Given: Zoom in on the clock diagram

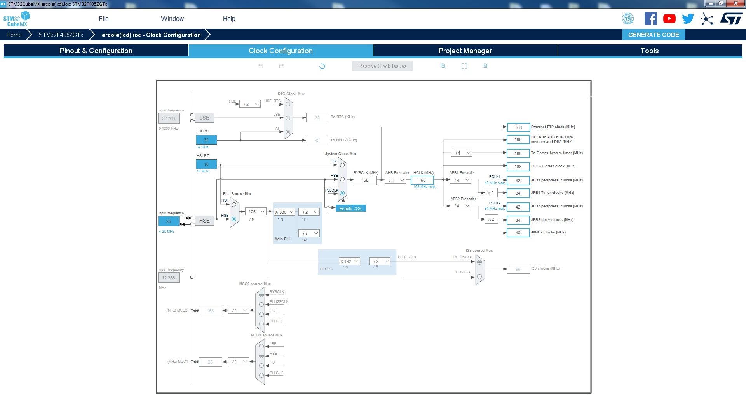Looking at the screenshot, I should pyautogui.click(x=443, y=66).
